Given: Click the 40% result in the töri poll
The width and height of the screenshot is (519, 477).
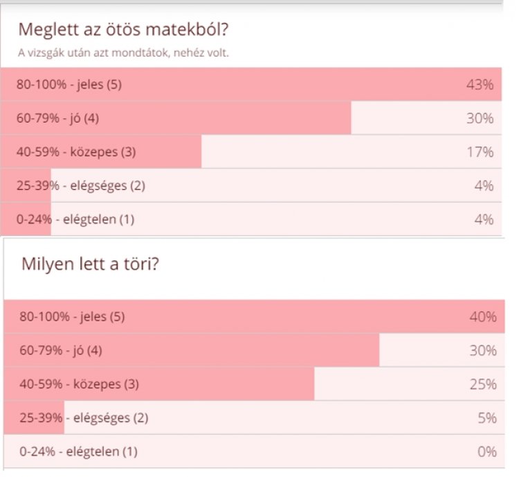Looking at the screenshot, I should pyautogui.click(x=482, y=317).
